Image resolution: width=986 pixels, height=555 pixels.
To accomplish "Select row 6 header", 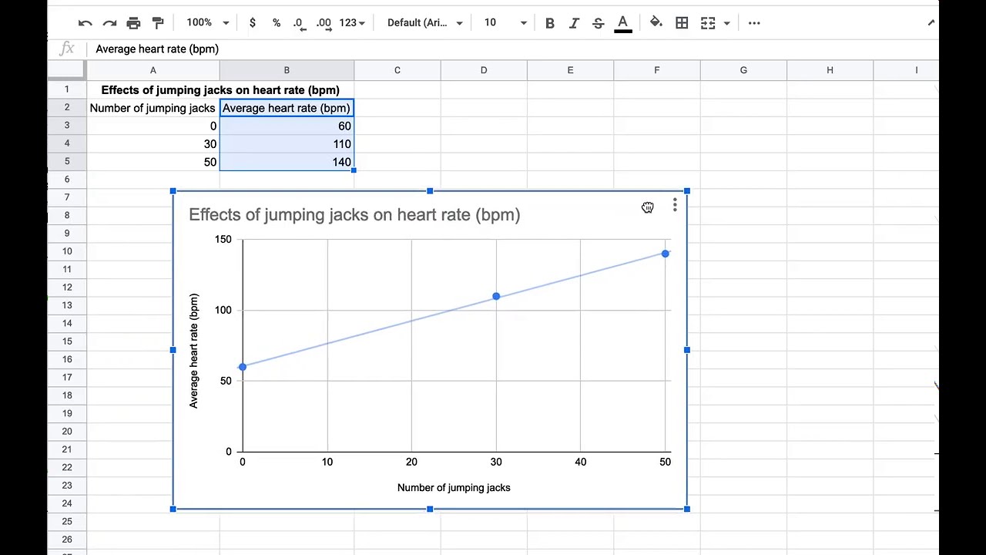I will [67, 180].
